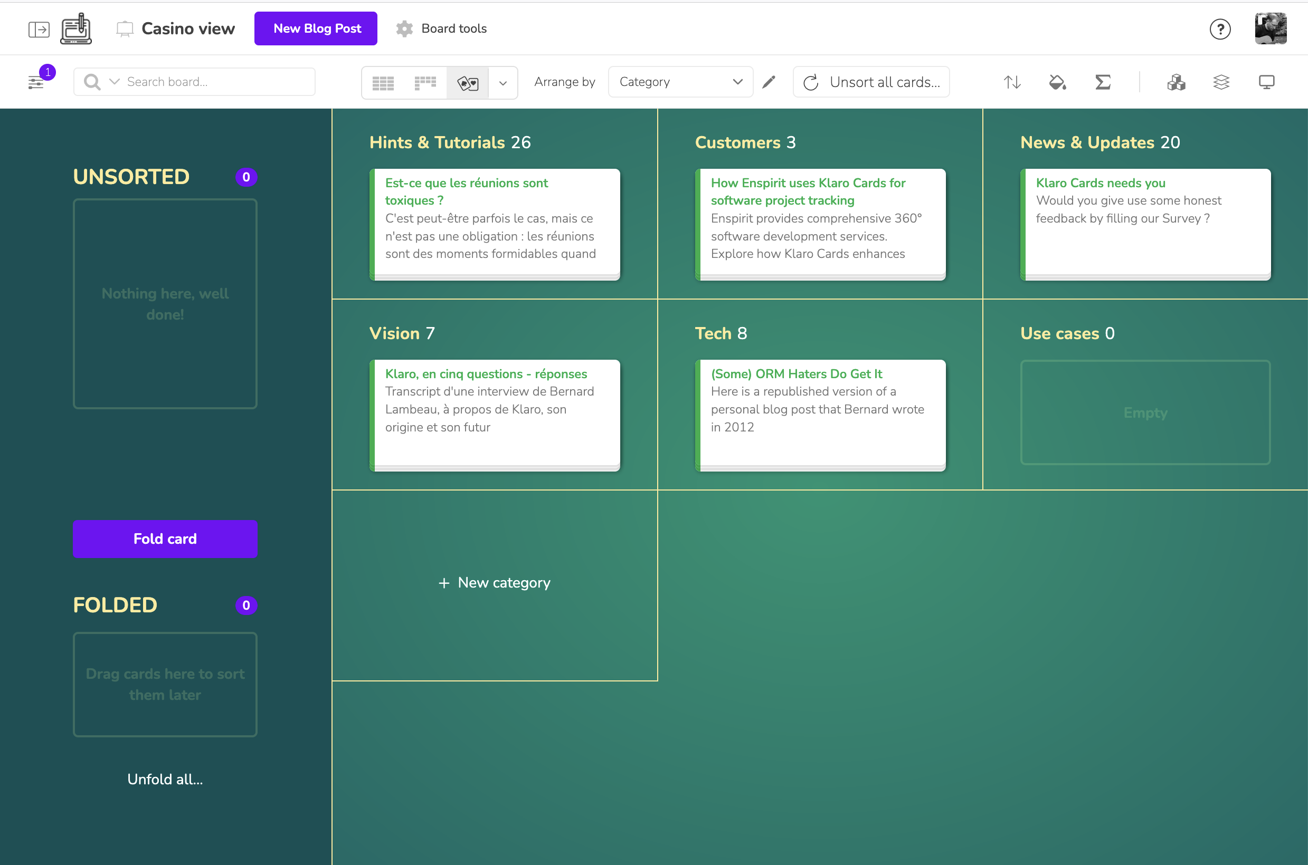Image resolution: width=1308 pixels, height=865 pixels.
Task: Expand the search options chevron
Action: [115, 82]
